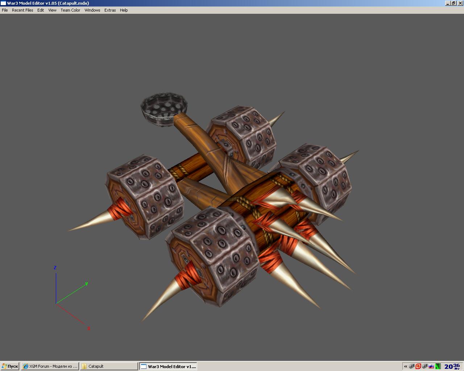Expand hidden tray icons with the double-chevron
This screenshot has height=371, width=464.
pyautogui.click(x=406, y=366)
